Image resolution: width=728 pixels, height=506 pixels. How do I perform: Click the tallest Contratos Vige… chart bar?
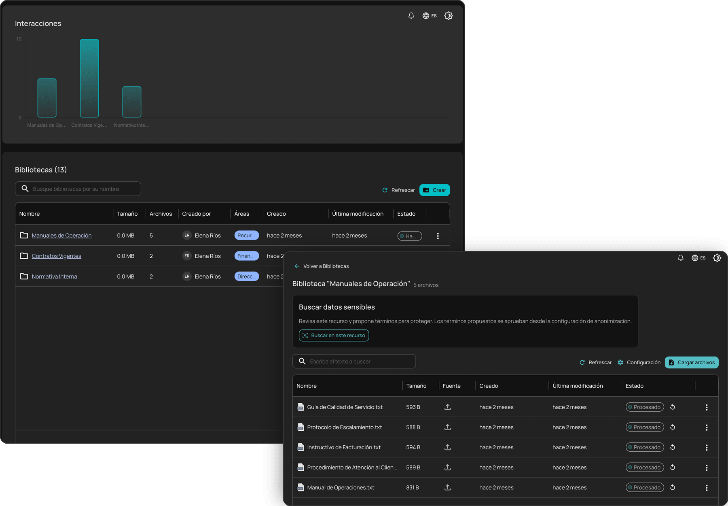click(89, 78)
